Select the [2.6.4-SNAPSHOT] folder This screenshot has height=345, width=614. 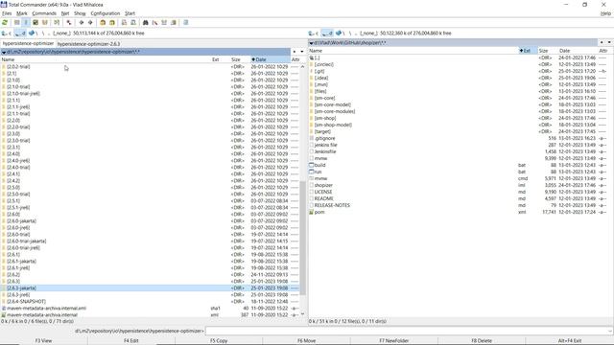[x=26, y=302]
